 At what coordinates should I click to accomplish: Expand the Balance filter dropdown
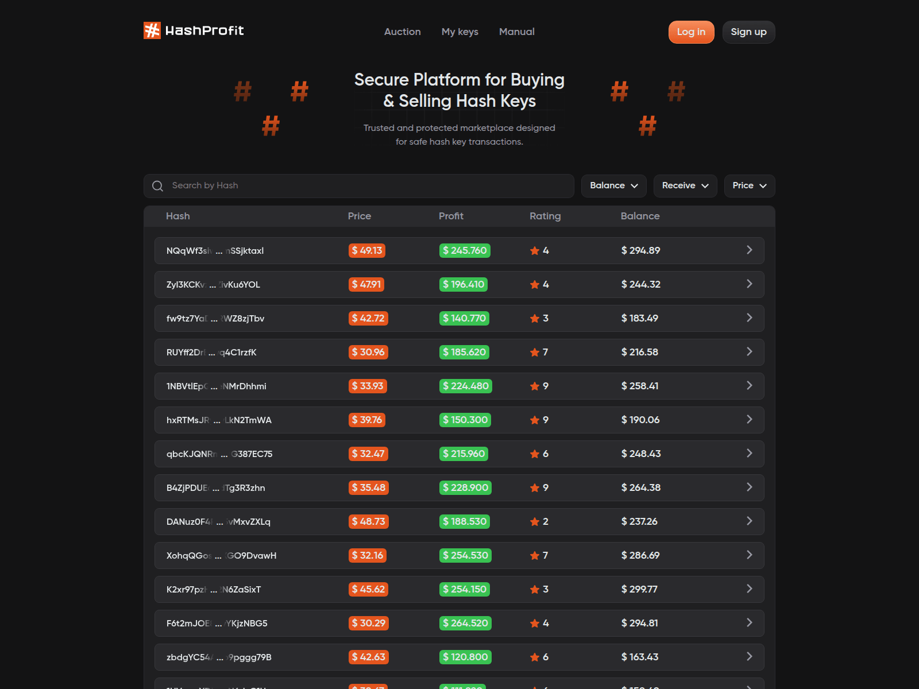tap(613, 186)
